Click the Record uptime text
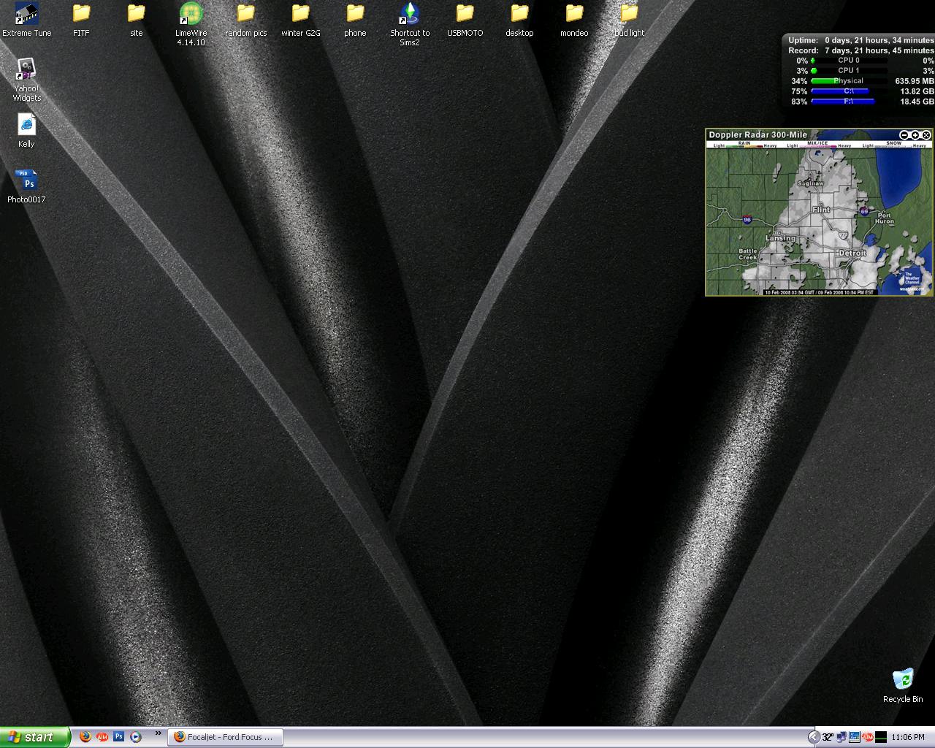 pos(861,50)
